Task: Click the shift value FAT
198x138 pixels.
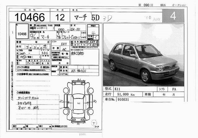Action: [x=64, y=44]
